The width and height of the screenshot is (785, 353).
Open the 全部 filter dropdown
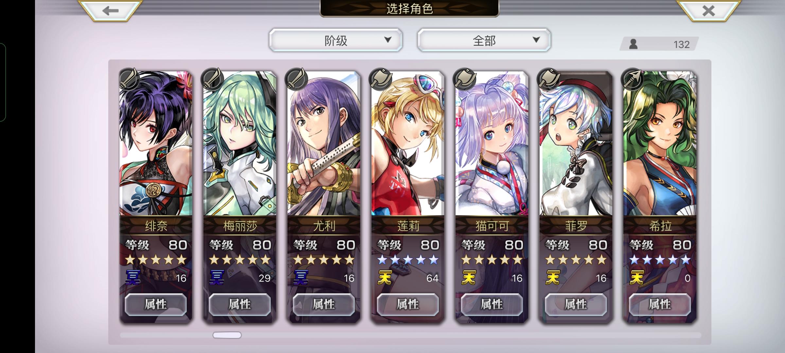484,40
